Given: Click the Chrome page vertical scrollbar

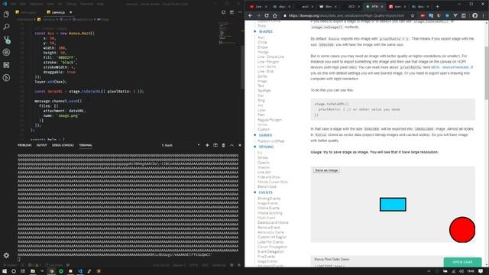Looking at the screenshot, I should (x=487, y=73).
